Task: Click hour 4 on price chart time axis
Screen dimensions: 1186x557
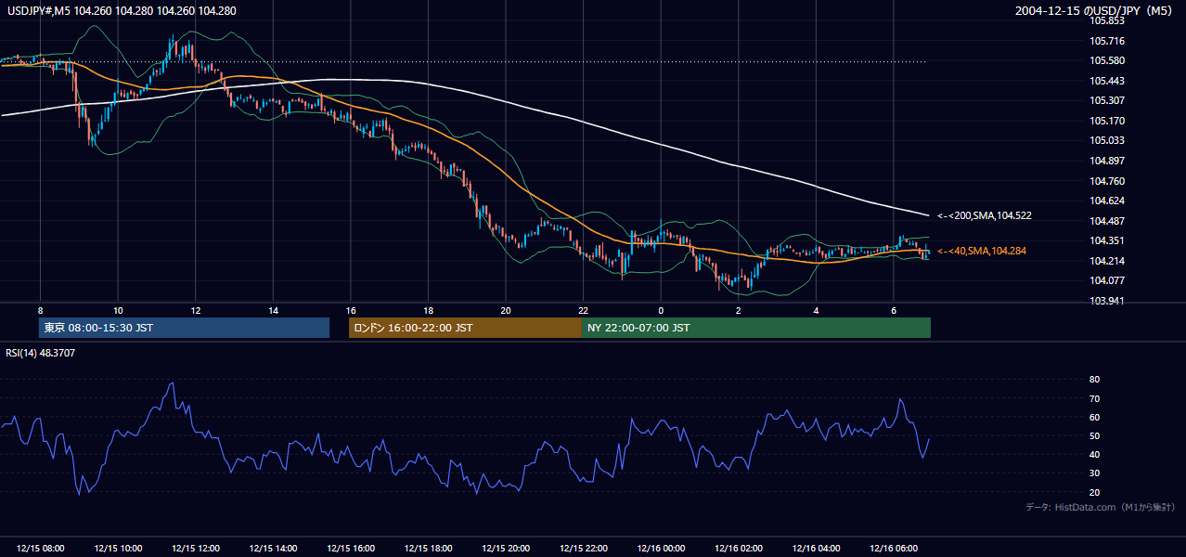Action: coord(816,310)
